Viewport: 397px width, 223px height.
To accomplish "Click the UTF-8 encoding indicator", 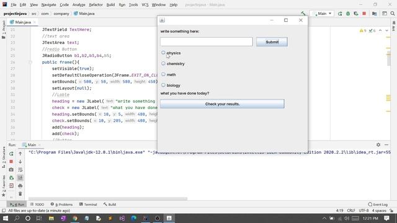I will [364, 211].
